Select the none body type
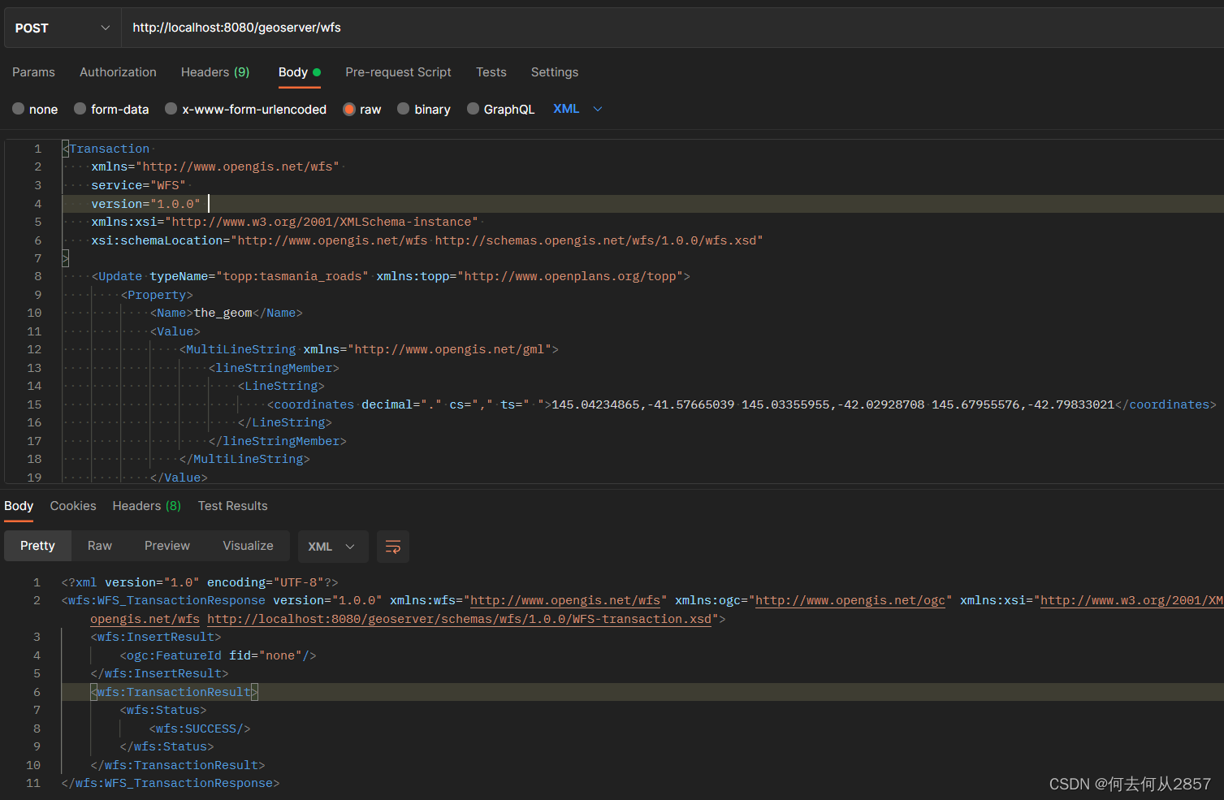 tap(35, 109)
